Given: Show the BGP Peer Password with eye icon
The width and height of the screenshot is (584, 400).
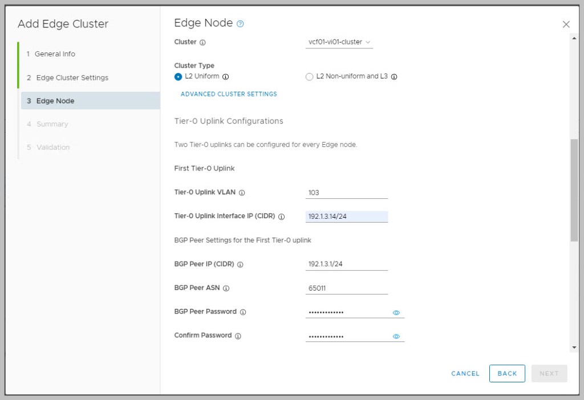Looking at the screenshot, I should 396,312.
